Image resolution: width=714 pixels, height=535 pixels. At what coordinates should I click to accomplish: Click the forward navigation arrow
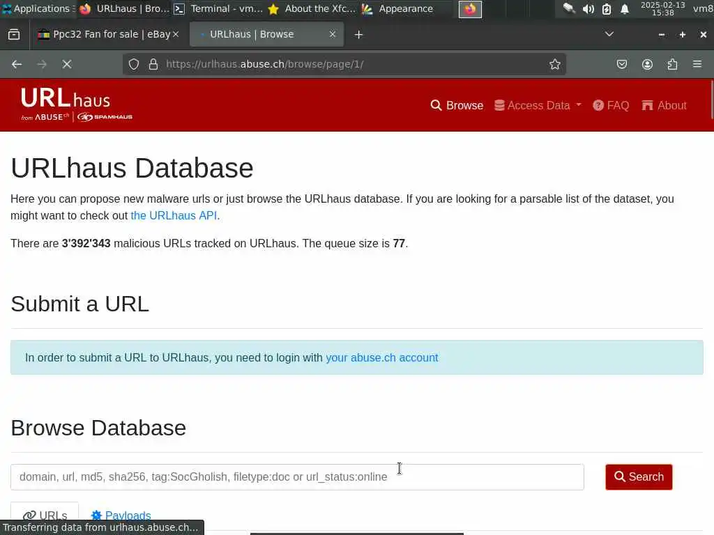pyautogui.click(x=42, y=64)
